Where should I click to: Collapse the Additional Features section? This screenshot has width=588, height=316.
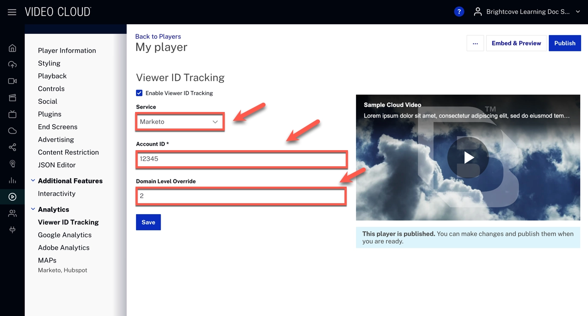coord(33,181)
